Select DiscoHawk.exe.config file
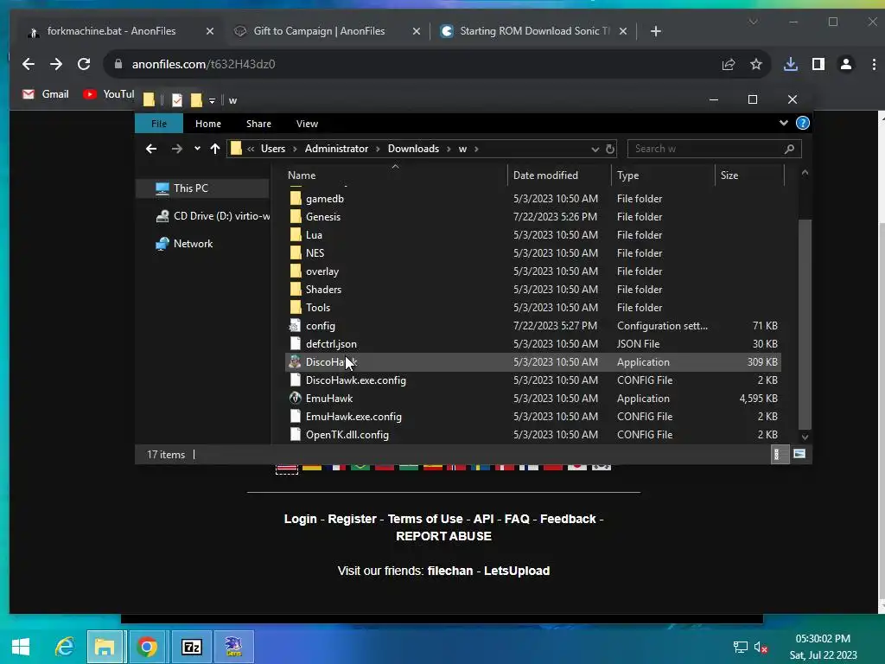The height and width of the screenshot is (664, 885). click(355, 380)
